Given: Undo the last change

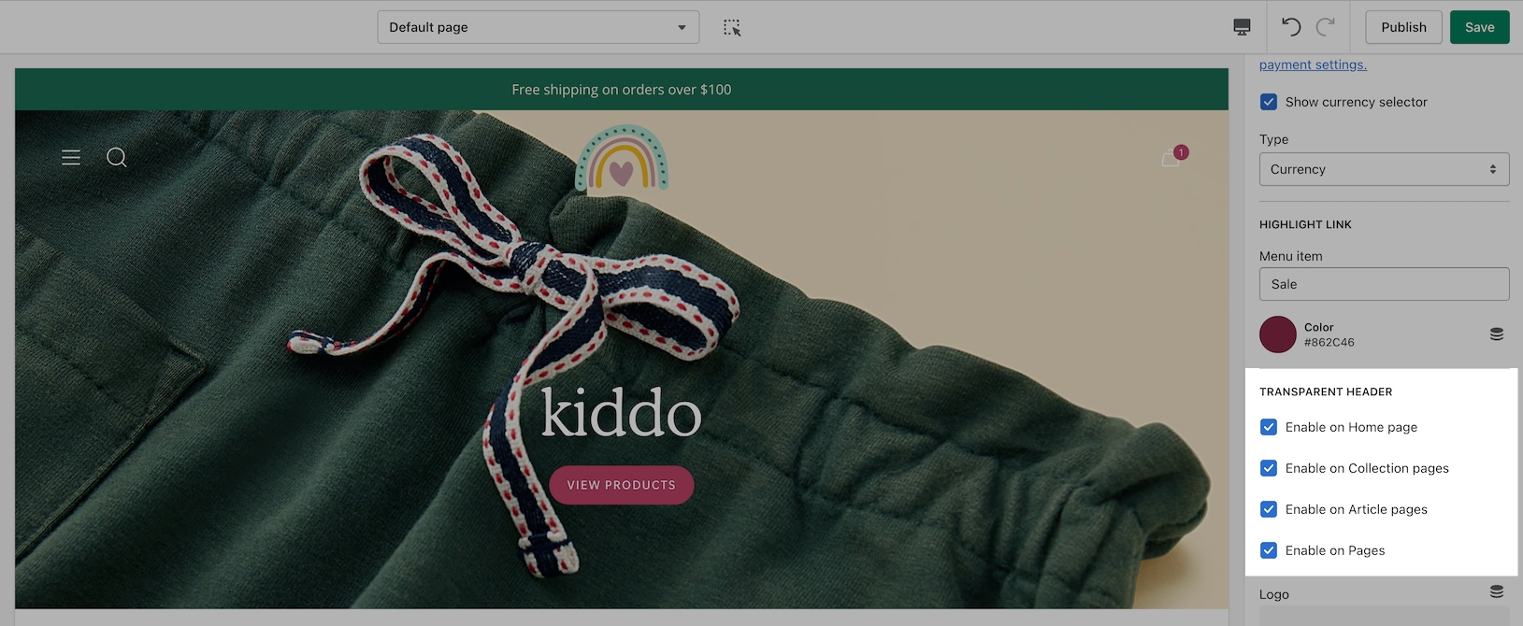Looking at the screenshot, I should pos(1291,27).
